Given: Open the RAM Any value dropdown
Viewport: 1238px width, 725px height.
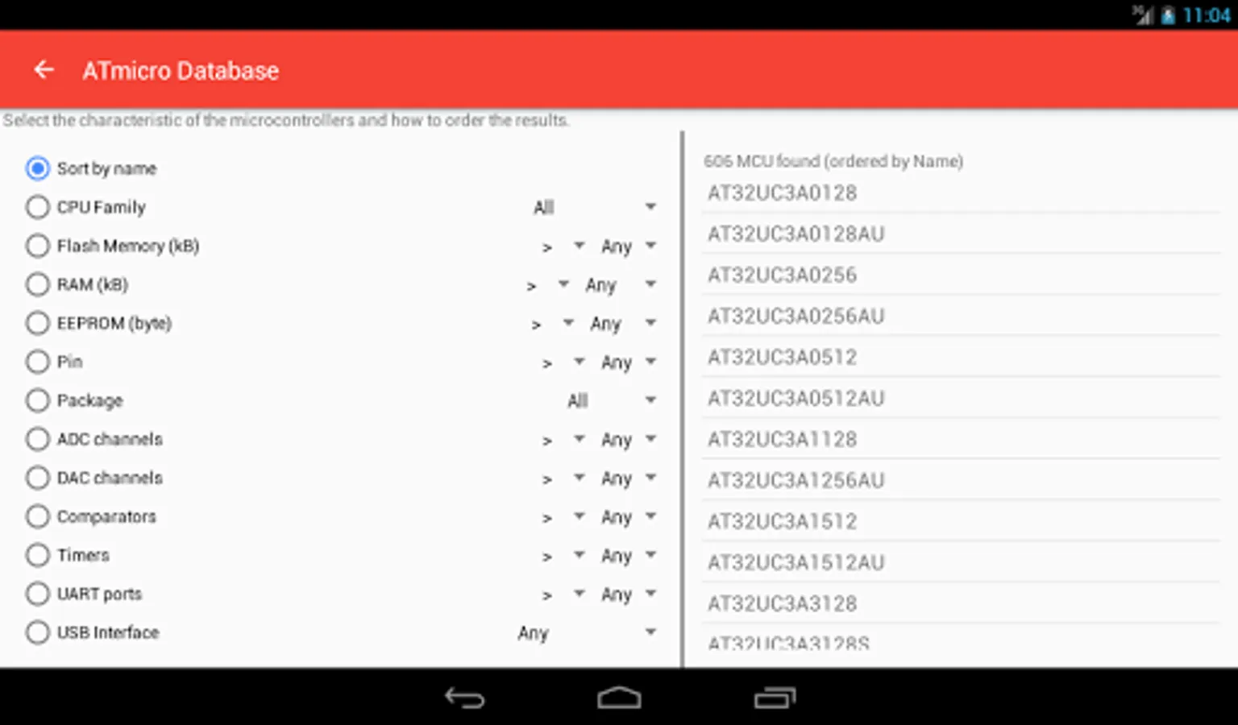Looking at the screenshot, I should 620,284.
